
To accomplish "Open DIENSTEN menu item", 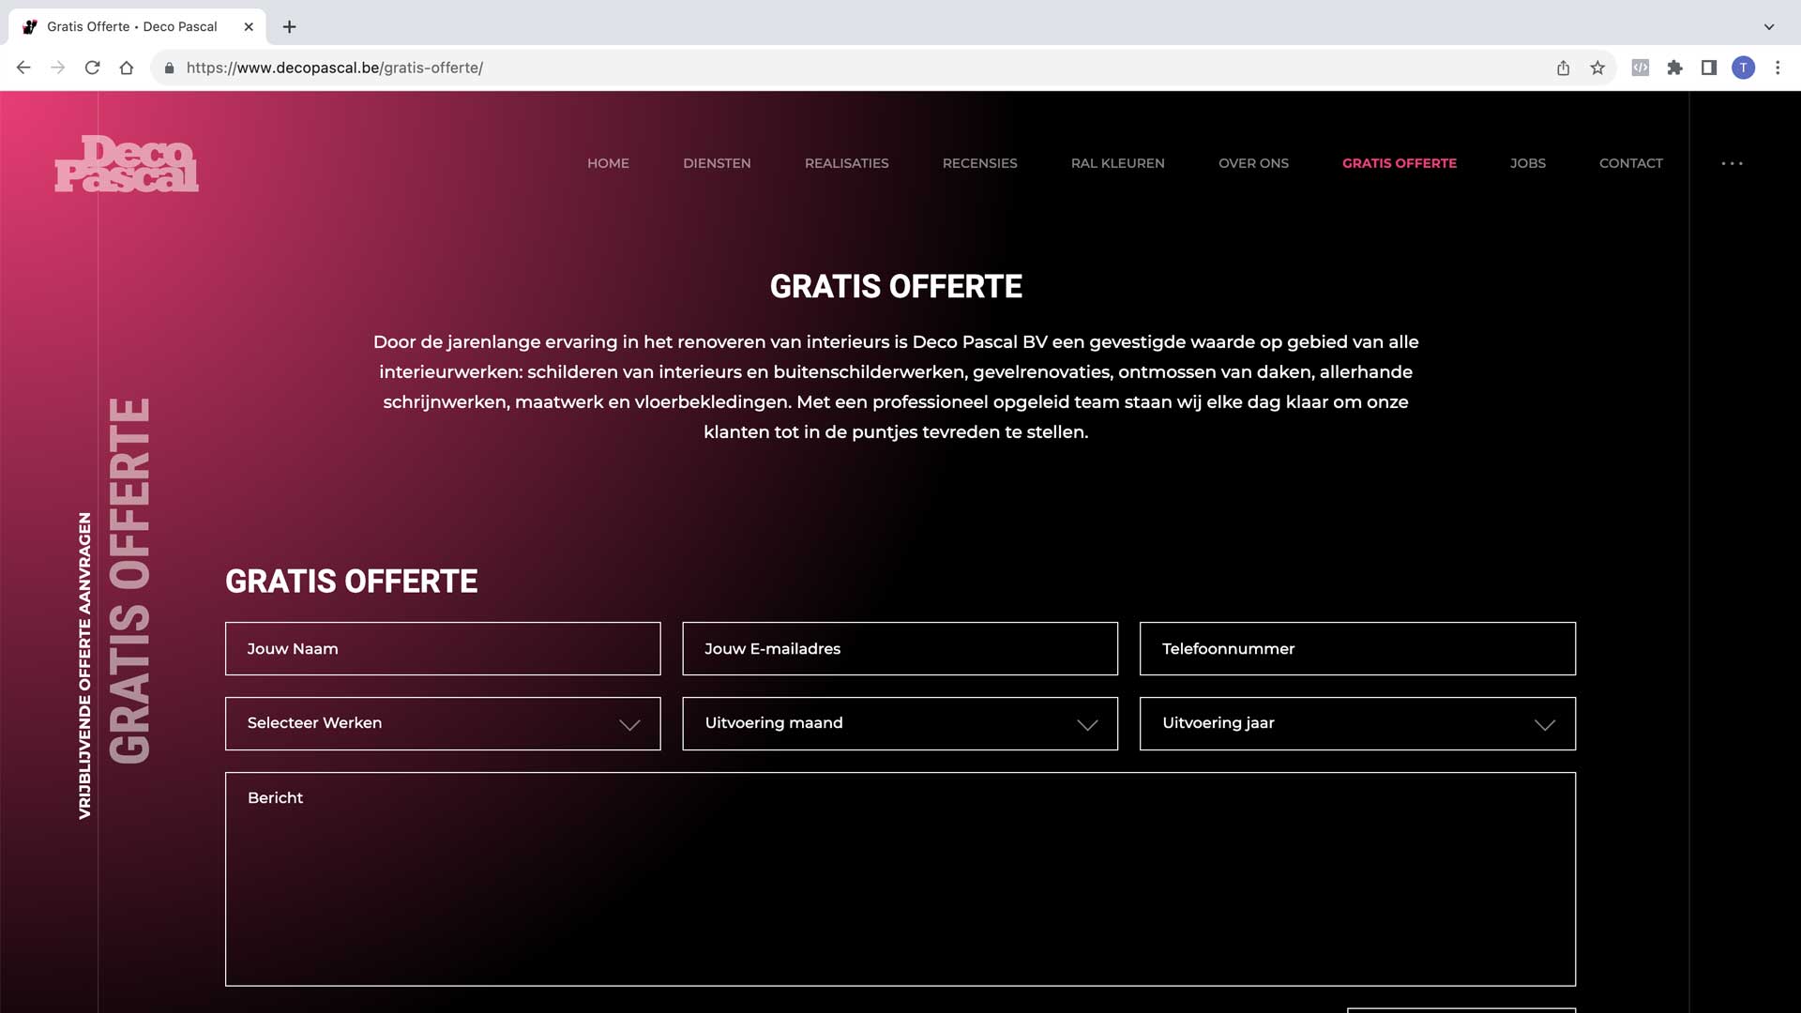I will point(717,163).
